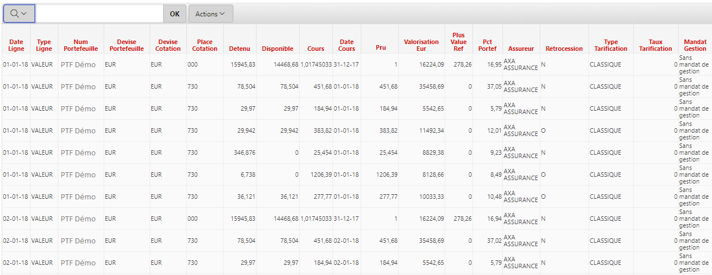The image size is (712, 275).
Task: Click the Place Cotation column header
Action: pyautogui.click(x=204, y=45)
